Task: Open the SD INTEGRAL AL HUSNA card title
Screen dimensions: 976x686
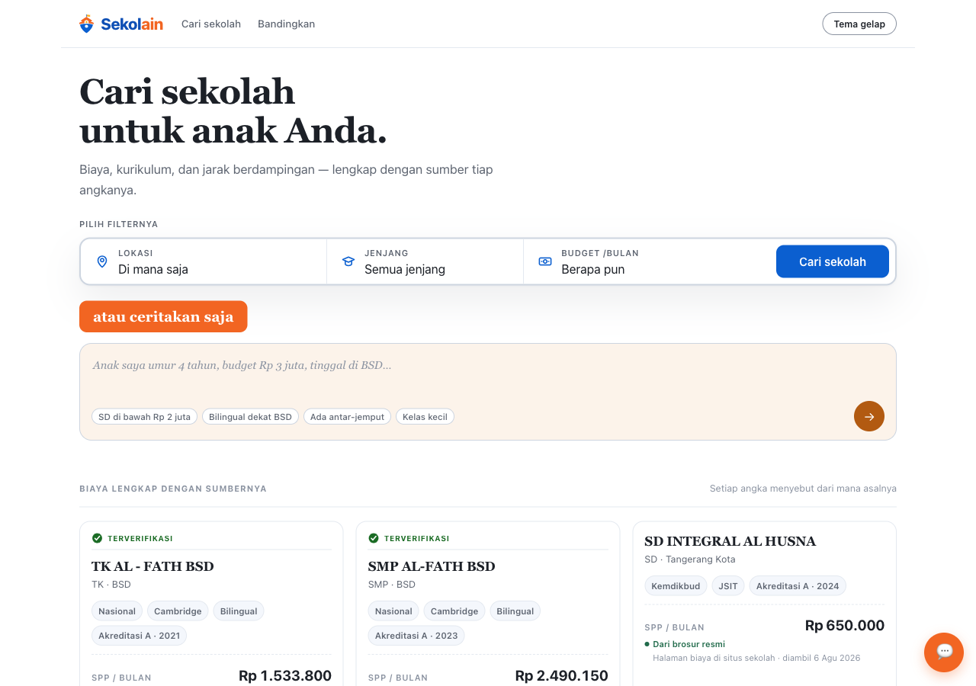Action: 730,541
